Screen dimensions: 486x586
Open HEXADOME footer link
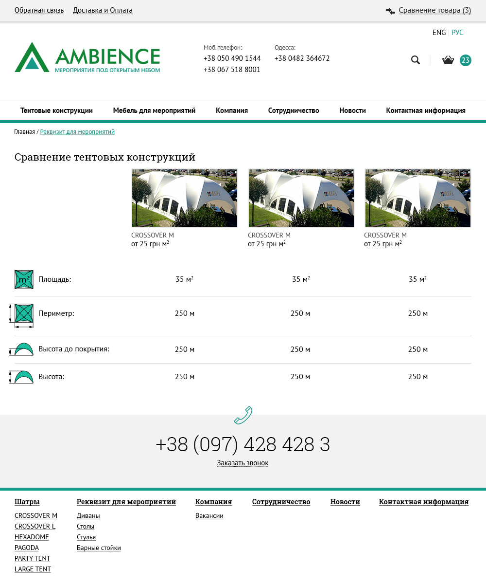(32, 537)
